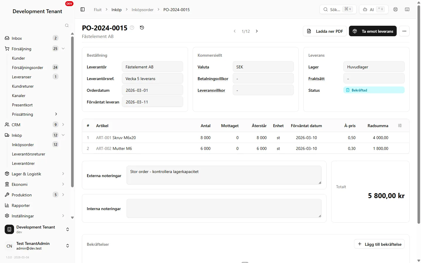
Task: Collapse the Inköp section chevron
Action: [63, 135]
